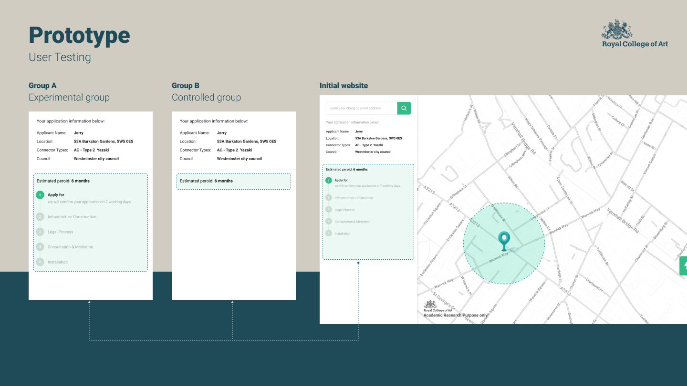Click 'Infrastructure Construction' in Initial website panel
The height and width of the screenshot is (386, 687).
(354, 198)
